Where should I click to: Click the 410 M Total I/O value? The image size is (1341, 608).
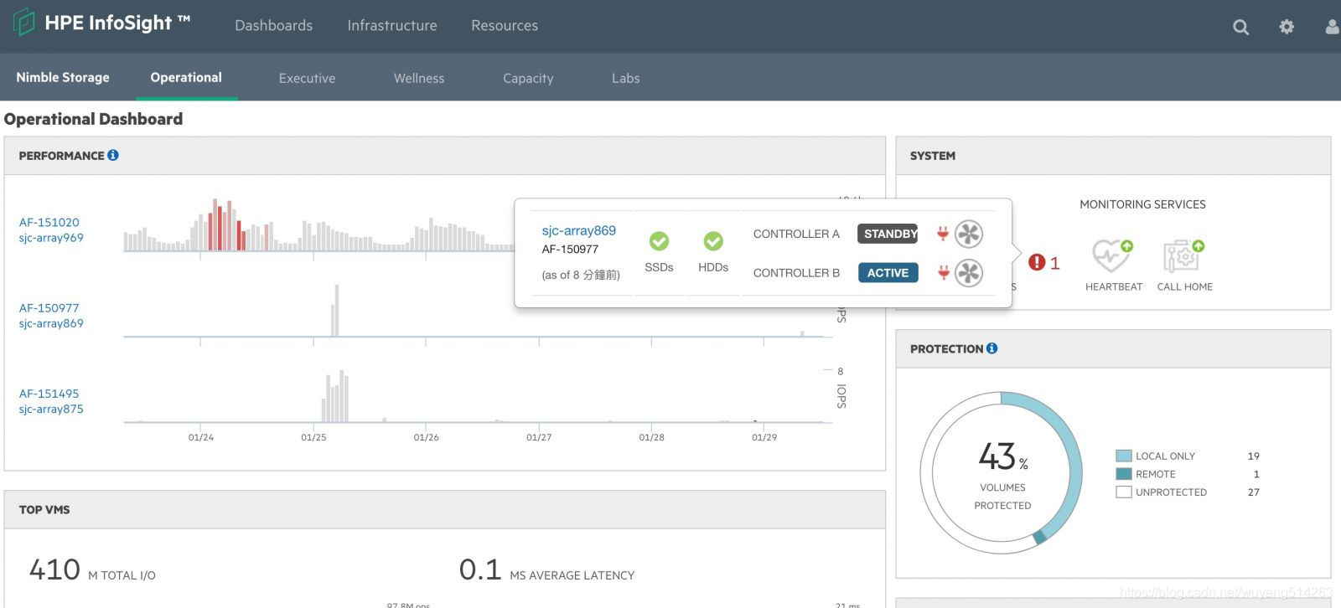point(54,569)
